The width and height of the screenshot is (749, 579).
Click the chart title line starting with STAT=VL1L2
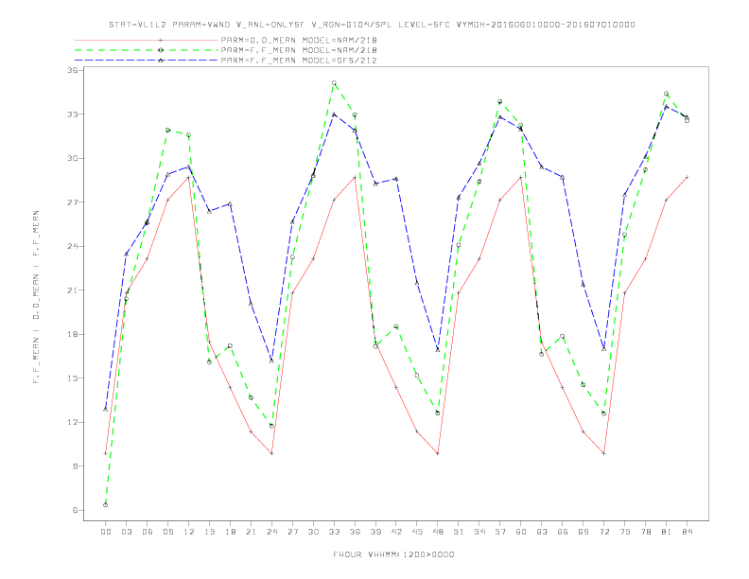(372, 25)
